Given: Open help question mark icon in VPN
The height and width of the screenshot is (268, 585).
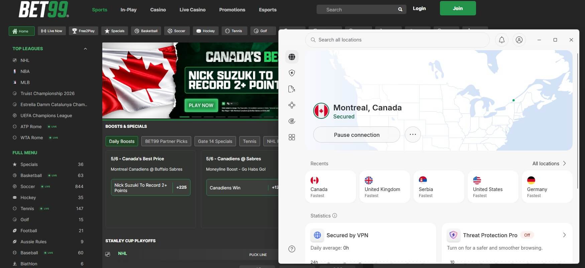Looking at the screenshot, I should pos(292,249).
